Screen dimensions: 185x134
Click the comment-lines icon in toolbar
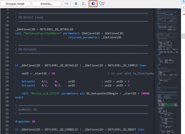(67, 4)
